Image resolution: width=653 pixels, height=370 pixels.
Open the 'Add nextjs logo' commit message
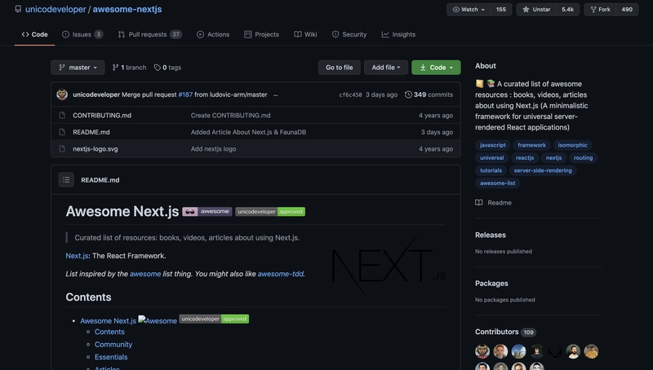tap(213, 149)
